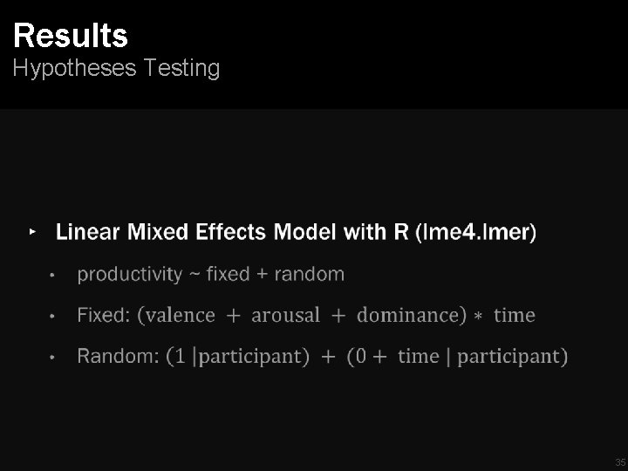Click the (0 + time | participant) term
The image size is (628, 471).
click(x=458, y=356)
